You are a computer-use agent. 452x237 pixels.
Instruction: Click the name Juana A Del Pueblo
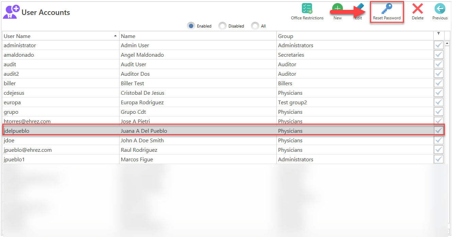(144, 131)
